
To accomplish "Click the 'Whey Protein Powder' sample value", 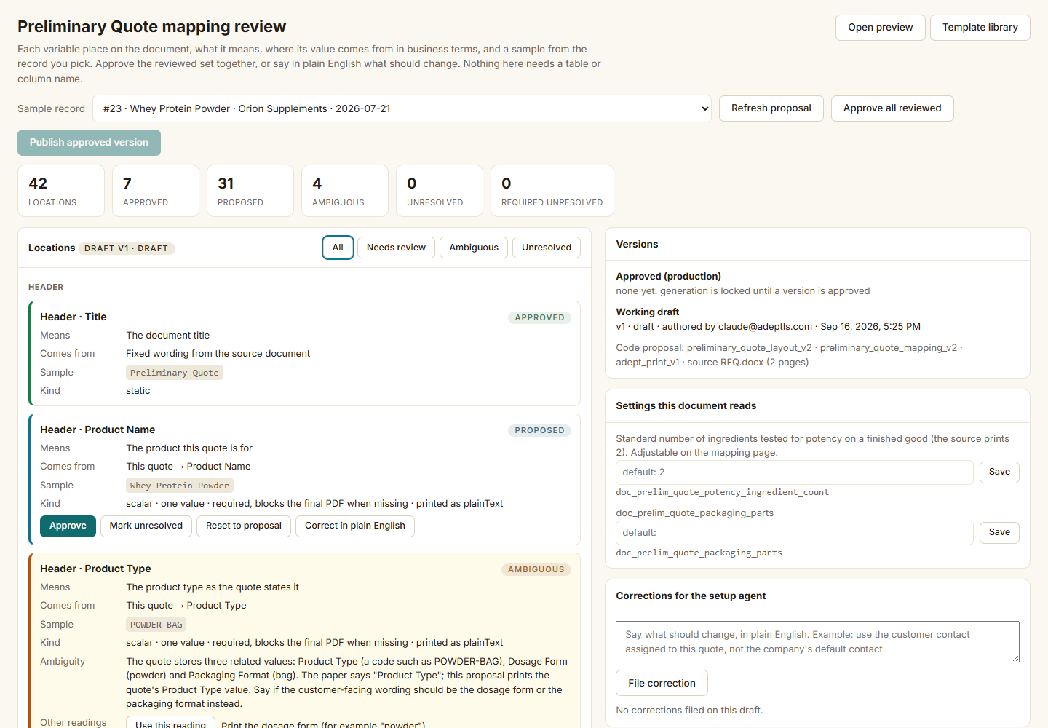I will click(x=180, y=486).
